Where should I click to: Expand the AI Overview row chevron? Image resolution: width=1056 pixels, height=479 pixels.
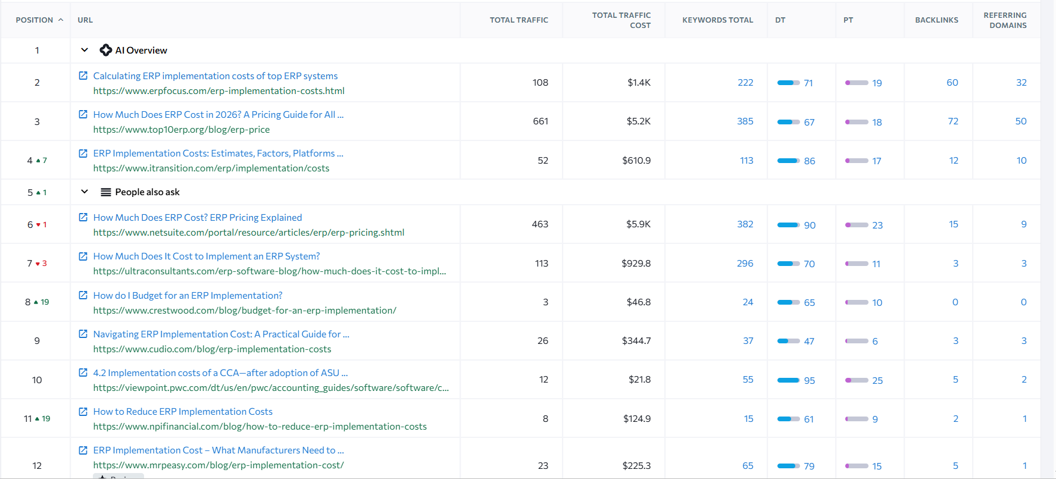pos(85,50)
